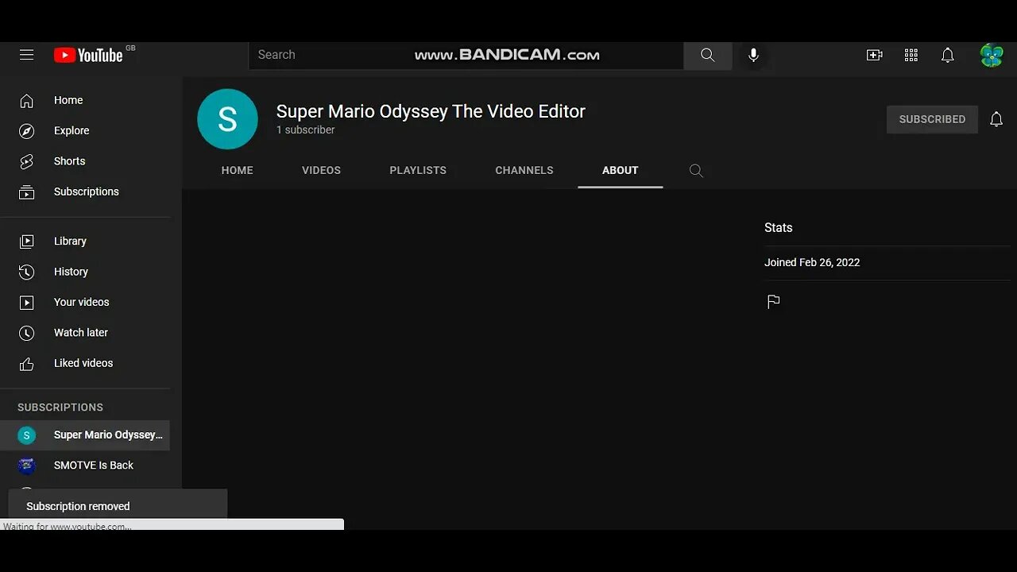The height and width of the screenshot is (572, 1017).
Task: Click the SUBSCRIPTIONS section heading
Action: [x=60, y=408]
